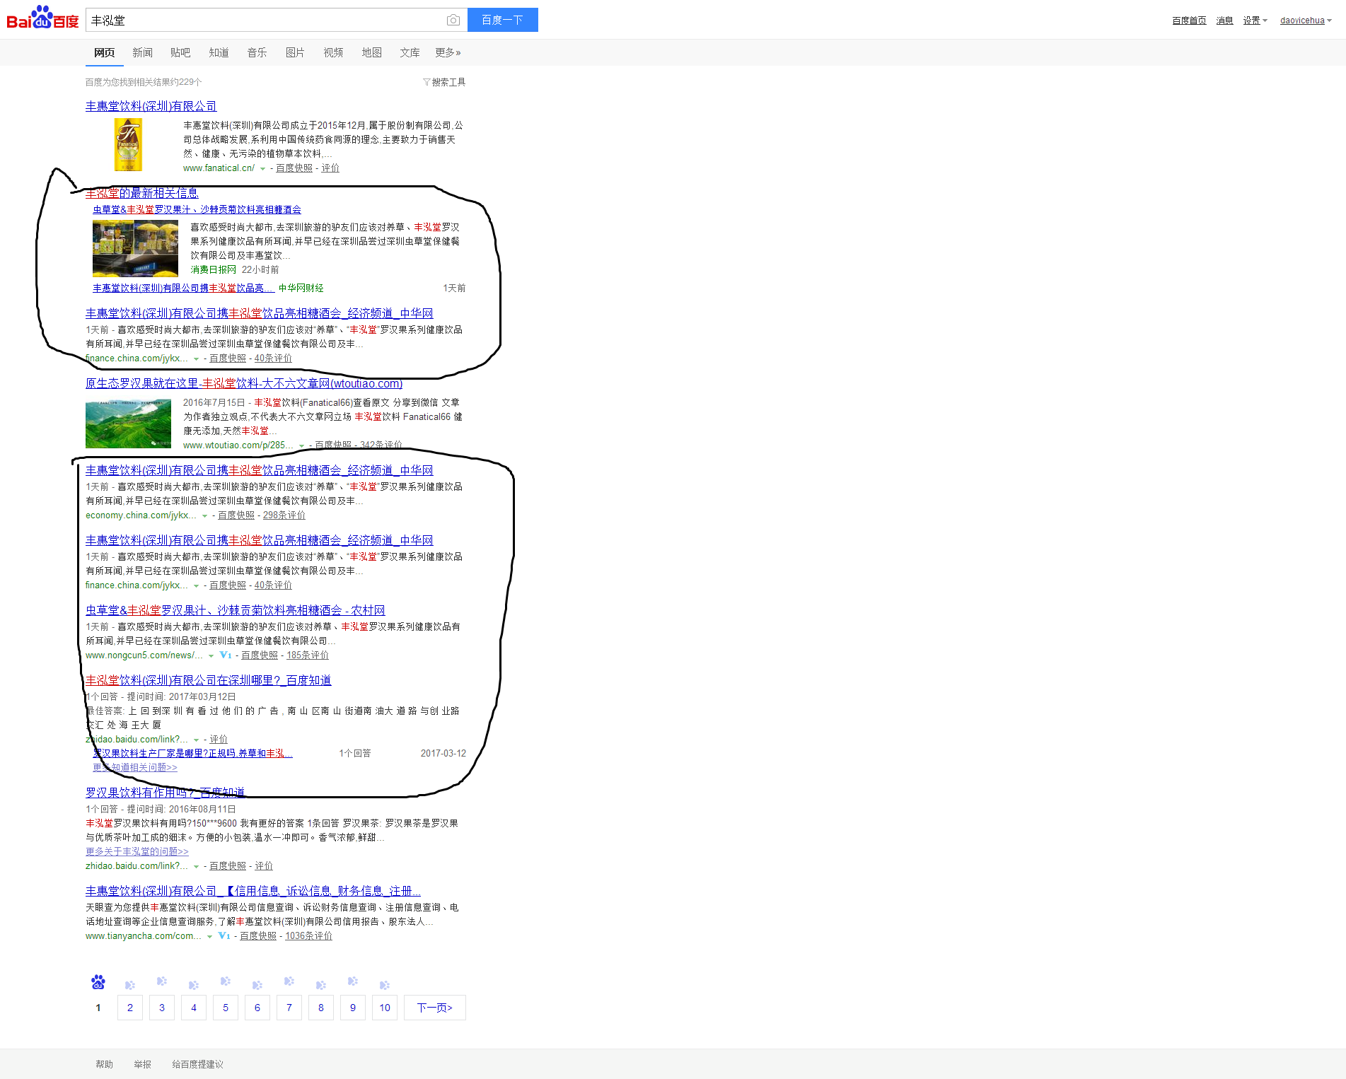Switch to the 知道 tab
This screenshot has width=1346, height=1079.
[x=219, y=52]
